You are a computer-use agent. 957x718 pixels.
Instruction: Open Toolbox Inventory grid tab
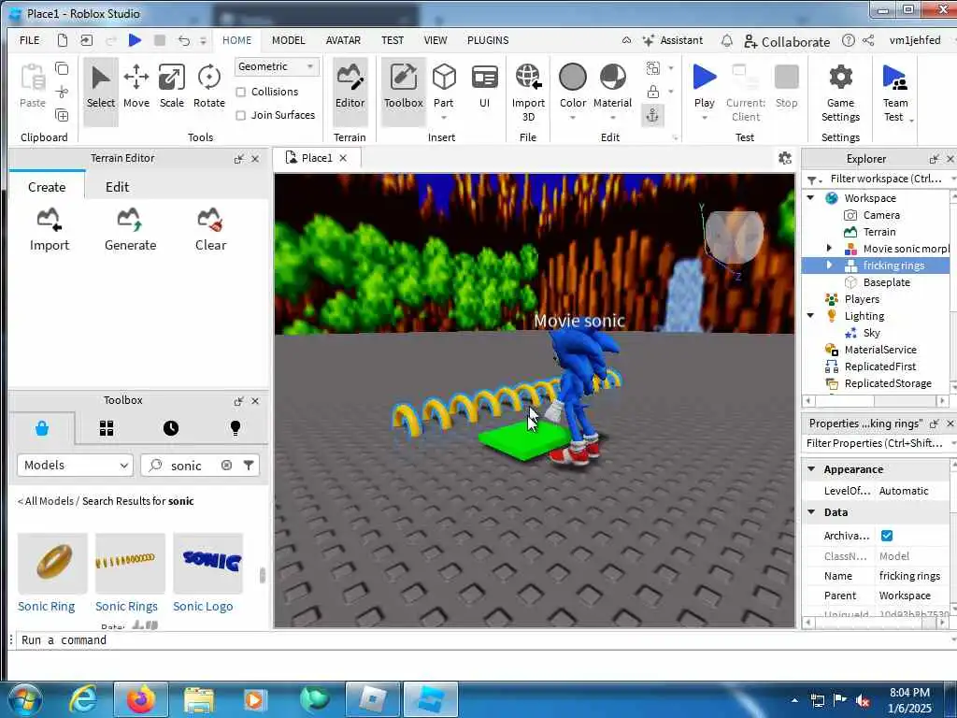pos(107,428)
